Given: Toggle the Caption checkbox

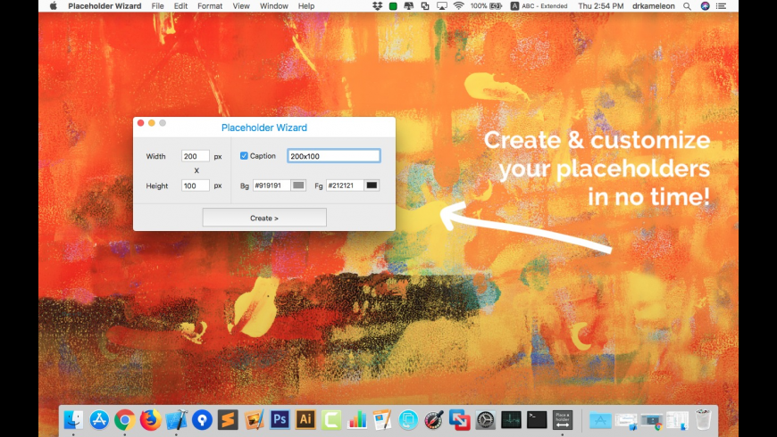Looking at the screenshot, I should (244, 156).
